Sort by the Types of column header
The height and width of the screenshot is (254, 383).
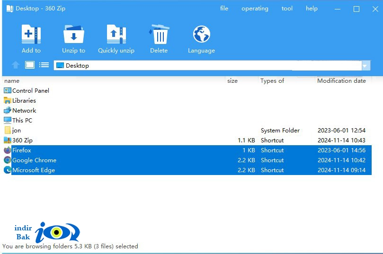pos(272,81)
